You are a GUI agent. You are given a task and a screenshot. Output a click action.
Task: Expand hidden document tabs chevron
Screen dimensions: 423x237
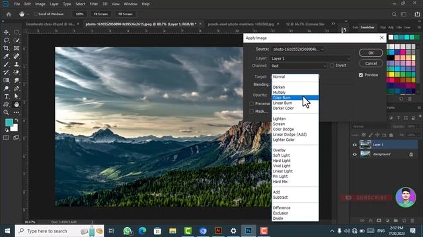point(333,24)
